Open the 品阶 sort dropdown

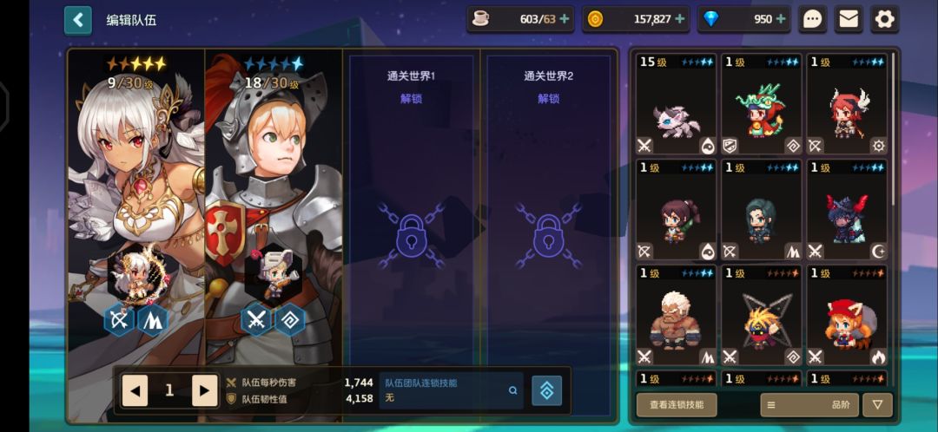809,404
